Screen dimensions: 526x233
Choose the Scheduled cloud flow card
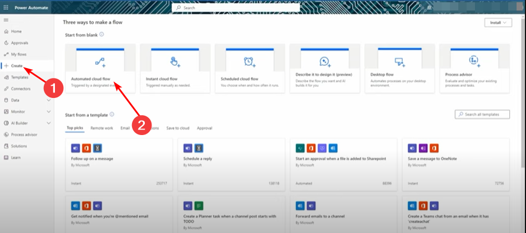250,68
